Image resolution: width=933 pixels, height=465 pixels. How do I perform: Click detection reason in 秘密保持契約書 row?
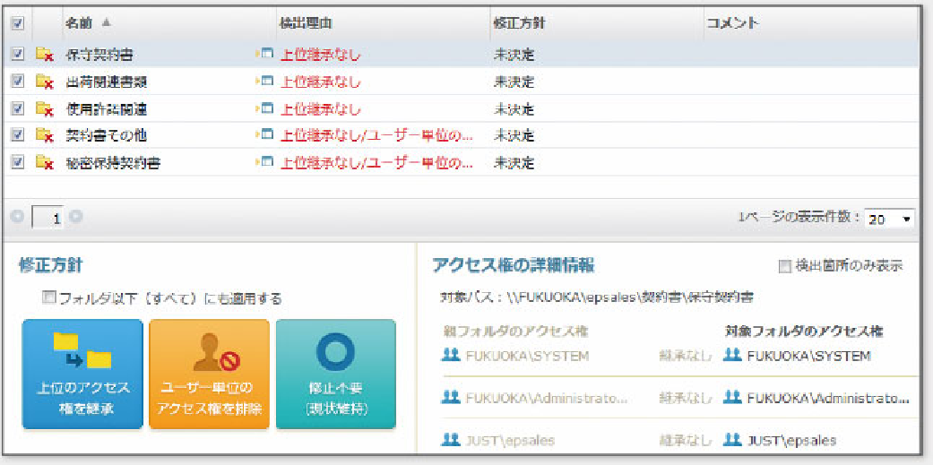(376, 162)
